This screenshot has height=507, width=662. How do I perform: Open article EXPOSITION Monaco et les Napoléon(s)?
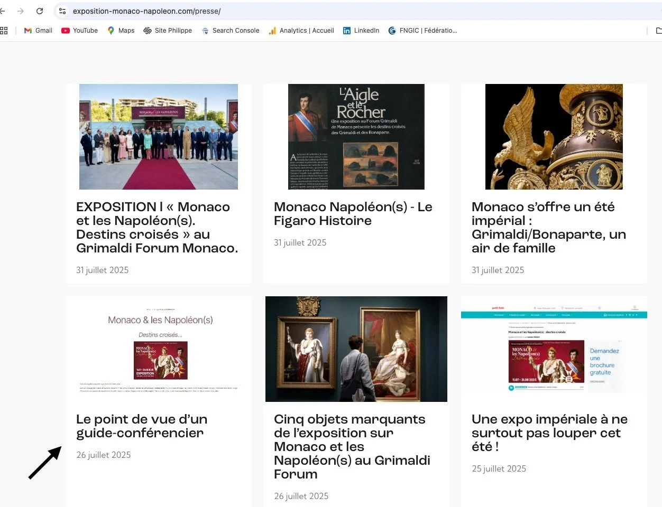click(157, 227)
